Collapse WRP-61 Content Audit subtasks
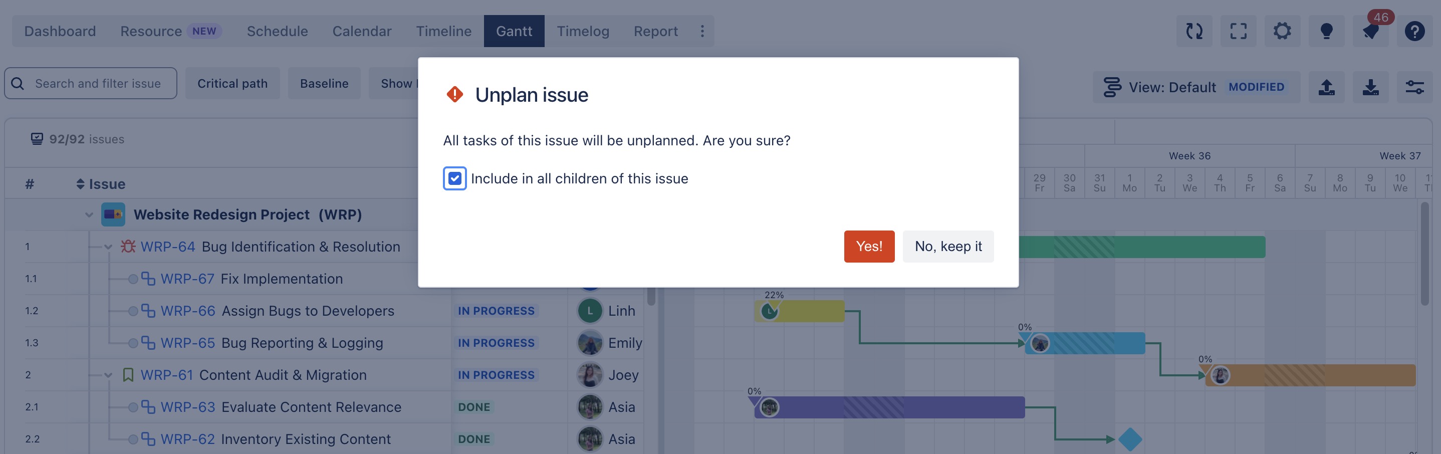1441x454 pixels. tap(109, 375)
